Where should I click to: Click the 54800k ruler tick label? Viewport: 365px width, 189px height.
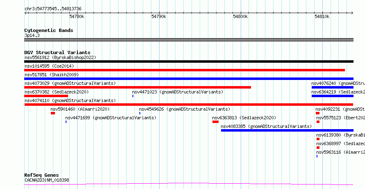240,17
